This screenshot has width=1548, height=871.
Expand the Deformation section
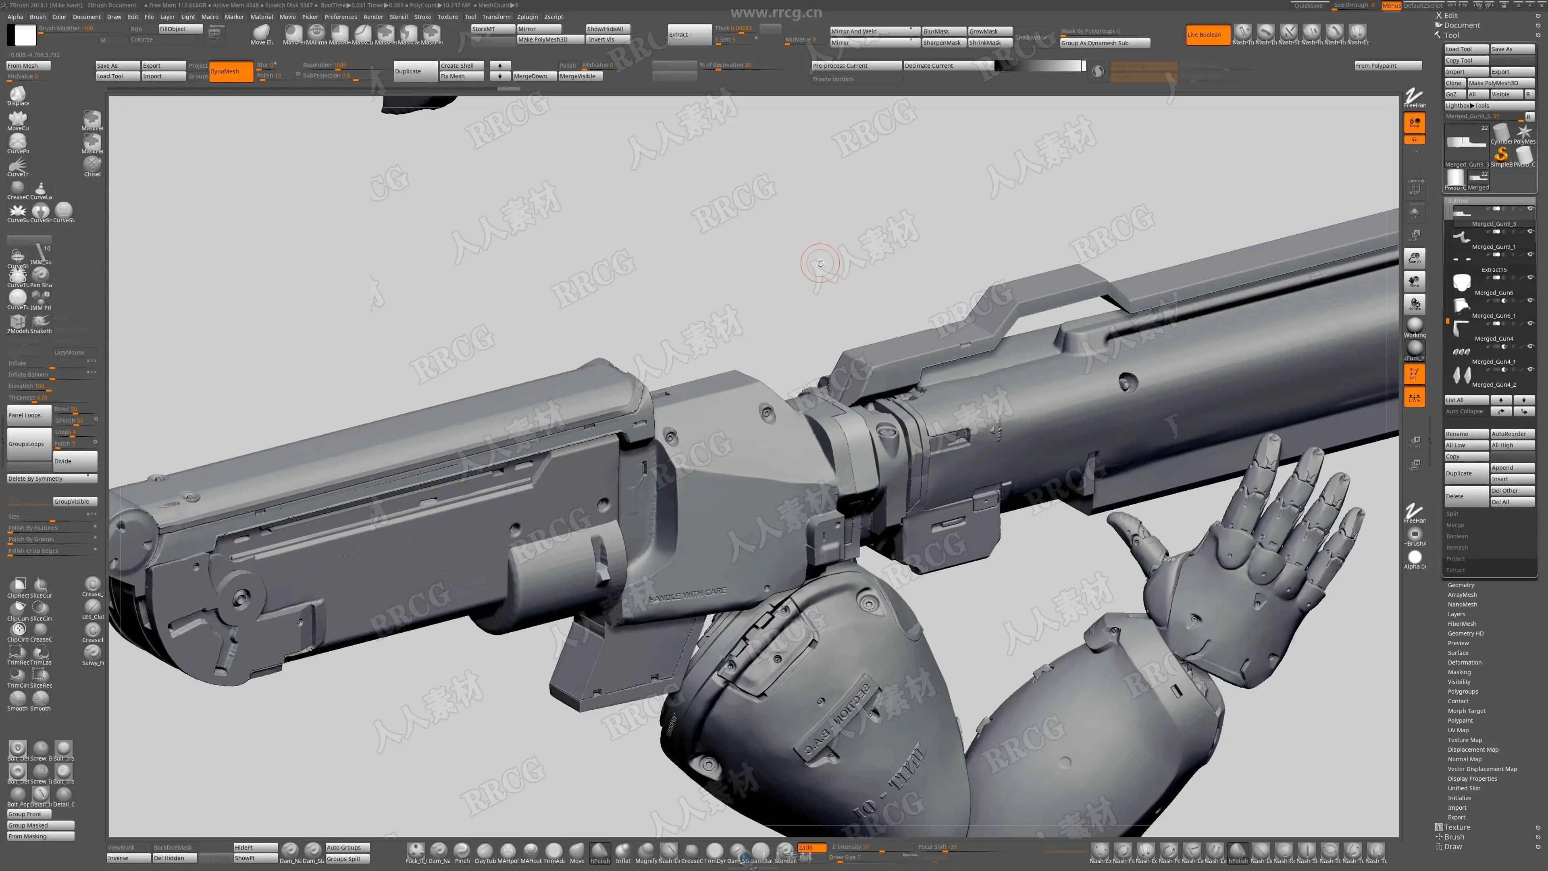(1465, 663)
